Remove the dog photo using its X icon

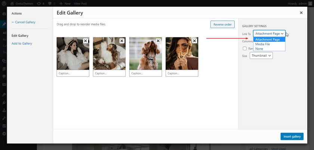(x=158, y=41)
